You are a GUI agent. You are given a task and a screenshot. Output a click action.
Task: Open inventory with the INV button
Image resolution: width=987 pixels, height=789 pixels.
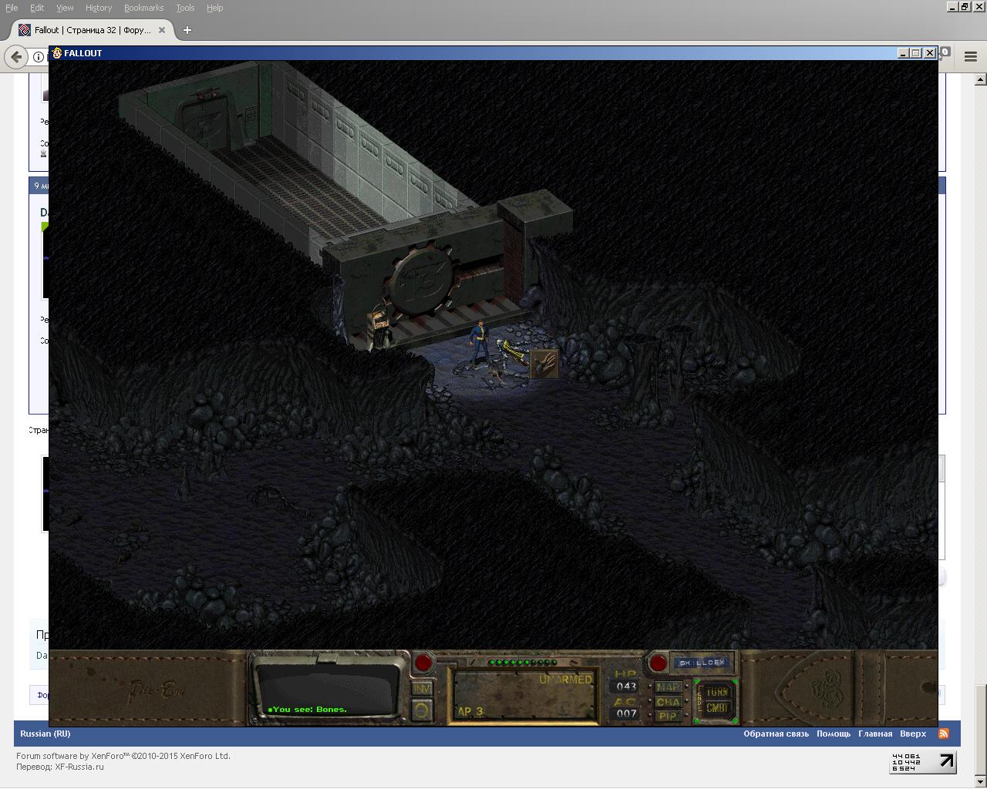point(423,688)
